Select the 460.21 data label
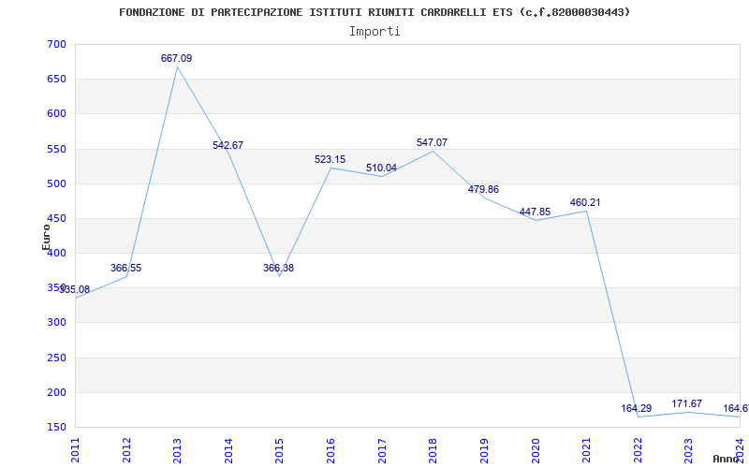 pos(585,202)
